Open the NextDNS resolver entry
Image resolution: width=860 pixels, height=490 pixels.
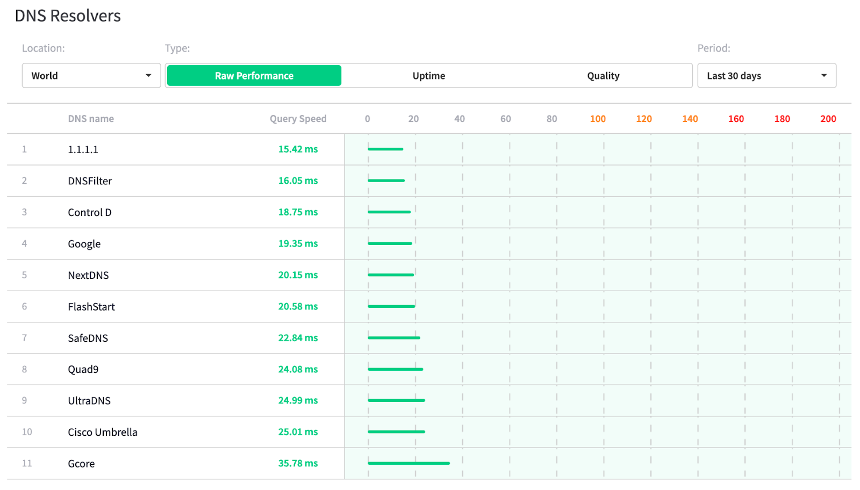click(88, 275)
